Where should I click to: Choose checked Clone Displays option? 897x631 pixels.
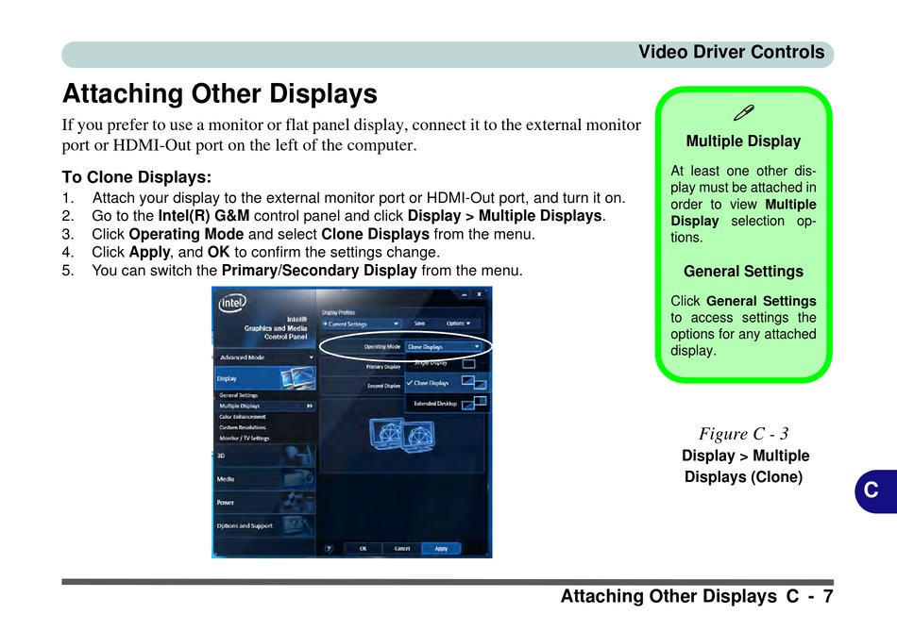coord(447,383)
